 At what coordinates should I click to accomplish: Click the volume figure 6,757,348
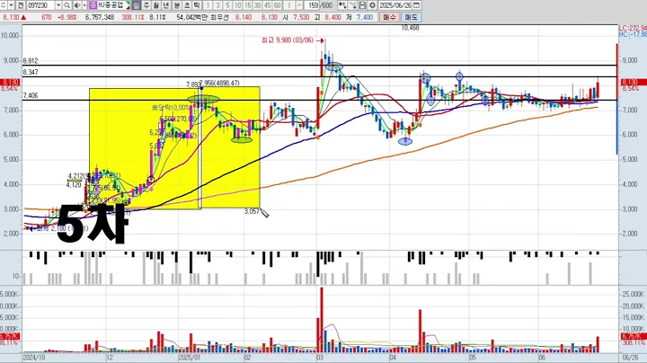tap(100, 17)
